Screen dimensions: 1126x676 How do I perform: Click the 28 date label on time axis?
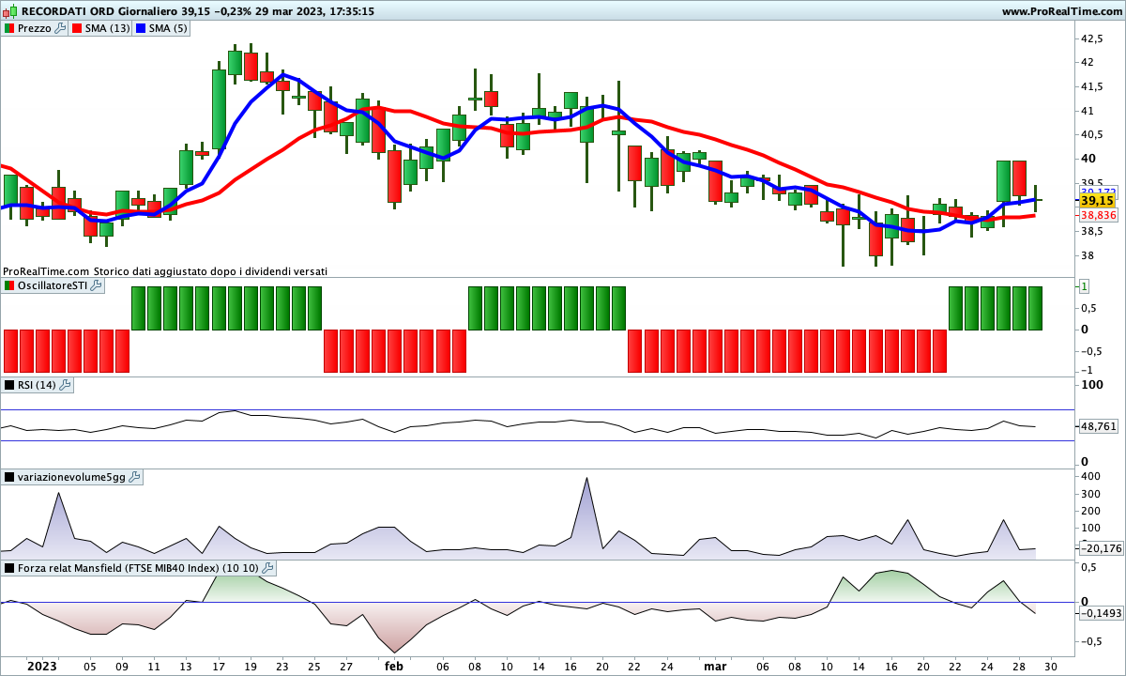pyautogui.click(x=1019, y=667)
